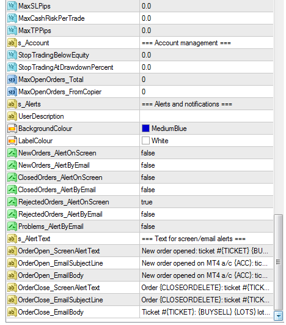
Task: Click the White colour swatch
Action: coord(145,141)
